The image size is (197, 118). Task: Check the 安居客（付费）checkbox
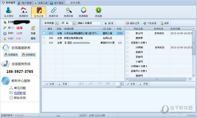coord(127,42)
